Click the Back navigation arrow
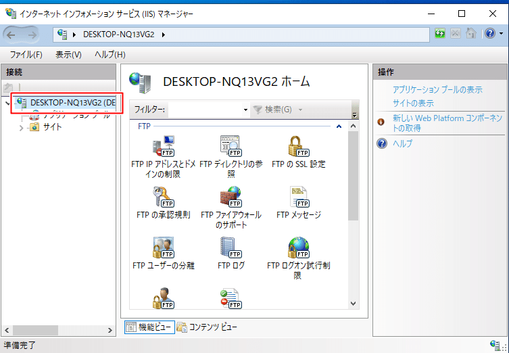This screenshot has height=353, width=509. tap(11, 34)
